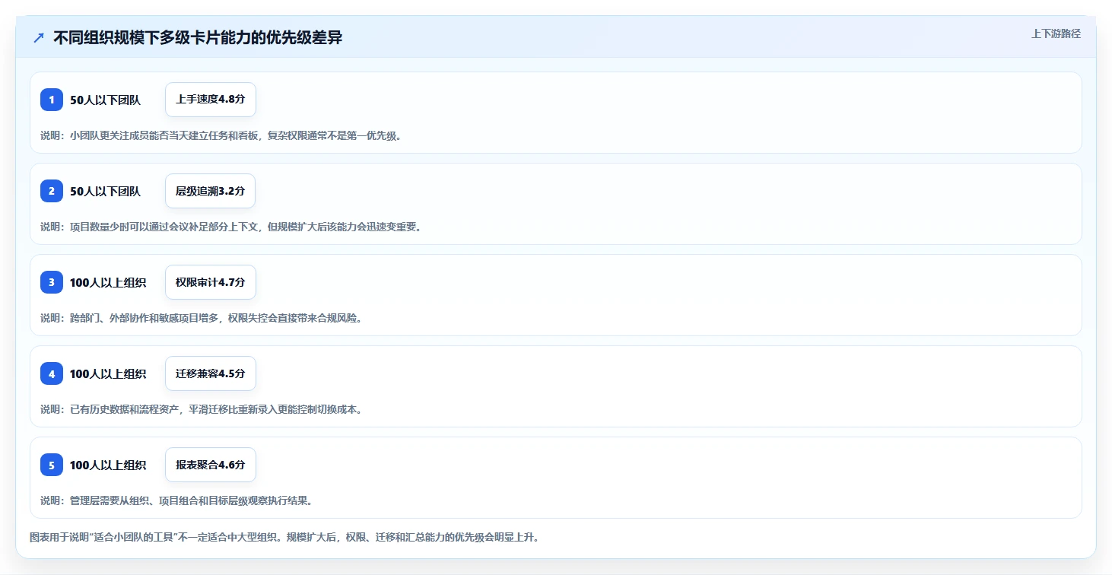Click the title 不同组织规模下多级卡片能力的优先级差异
The height and width of the screenshot is (575, 1112).
pyautogui.click(x=198, y=38)
